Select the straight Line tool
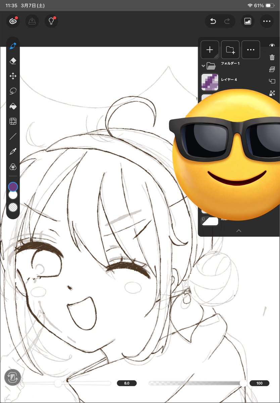The image size is (280, 403). coord(13,136)
